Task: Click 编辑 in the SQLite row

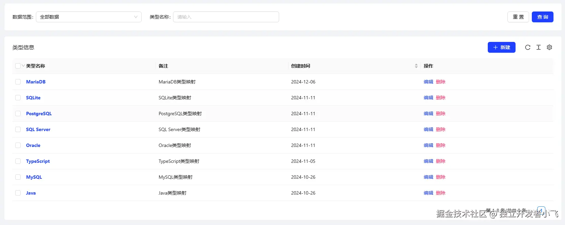Action: coord(428,98)
